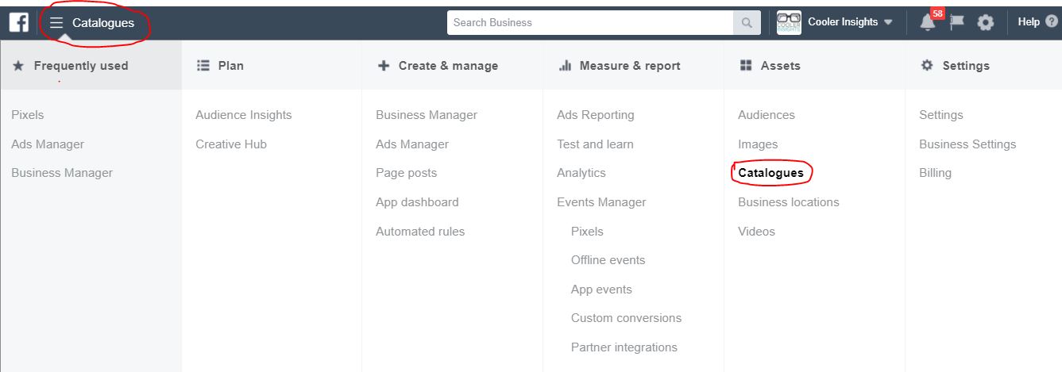Open Ads Reporting under Measure & report

coord(596,115)
